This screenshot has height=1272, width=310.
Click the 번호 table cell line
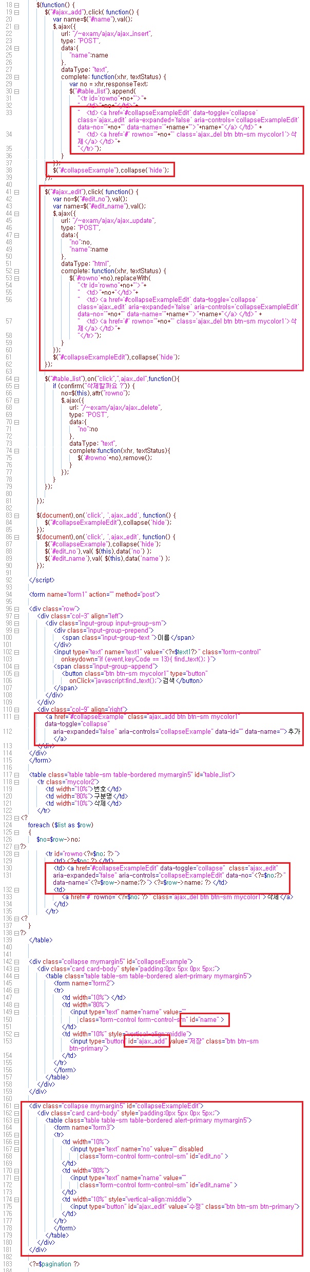84,789
